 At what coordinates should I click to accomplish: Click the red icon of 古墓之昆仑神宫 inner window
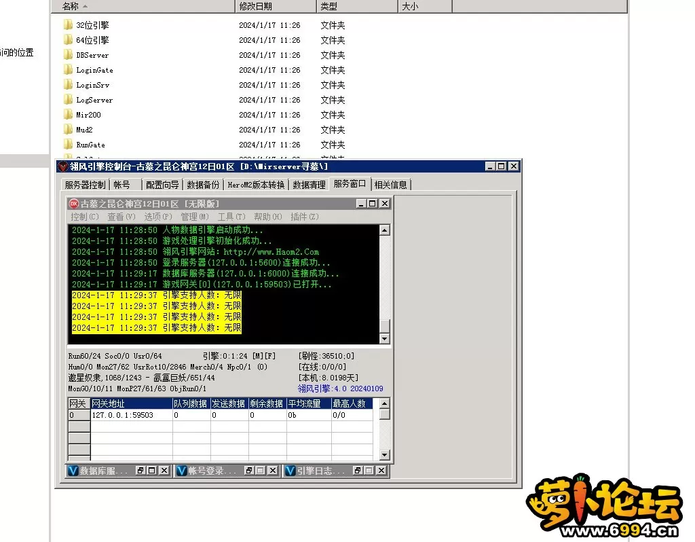73,204
